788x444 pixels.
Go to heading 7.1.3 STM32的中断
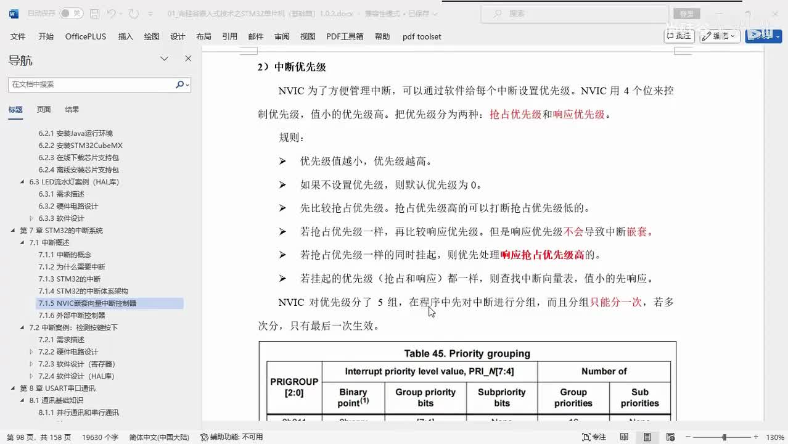tap(69, 279)
